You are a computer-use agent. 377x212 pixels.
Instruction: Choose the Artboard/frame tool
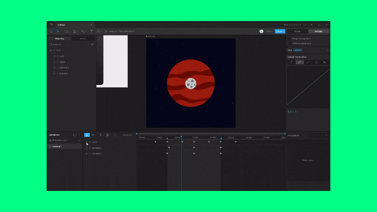point(66,31)
